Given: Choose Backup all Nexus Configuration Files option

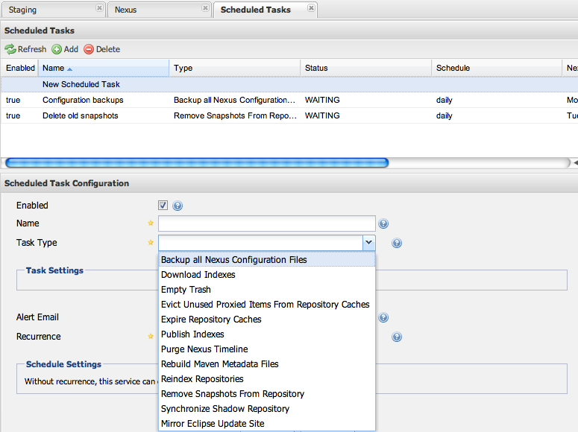Looking at the screenshot, I should 267,260.
